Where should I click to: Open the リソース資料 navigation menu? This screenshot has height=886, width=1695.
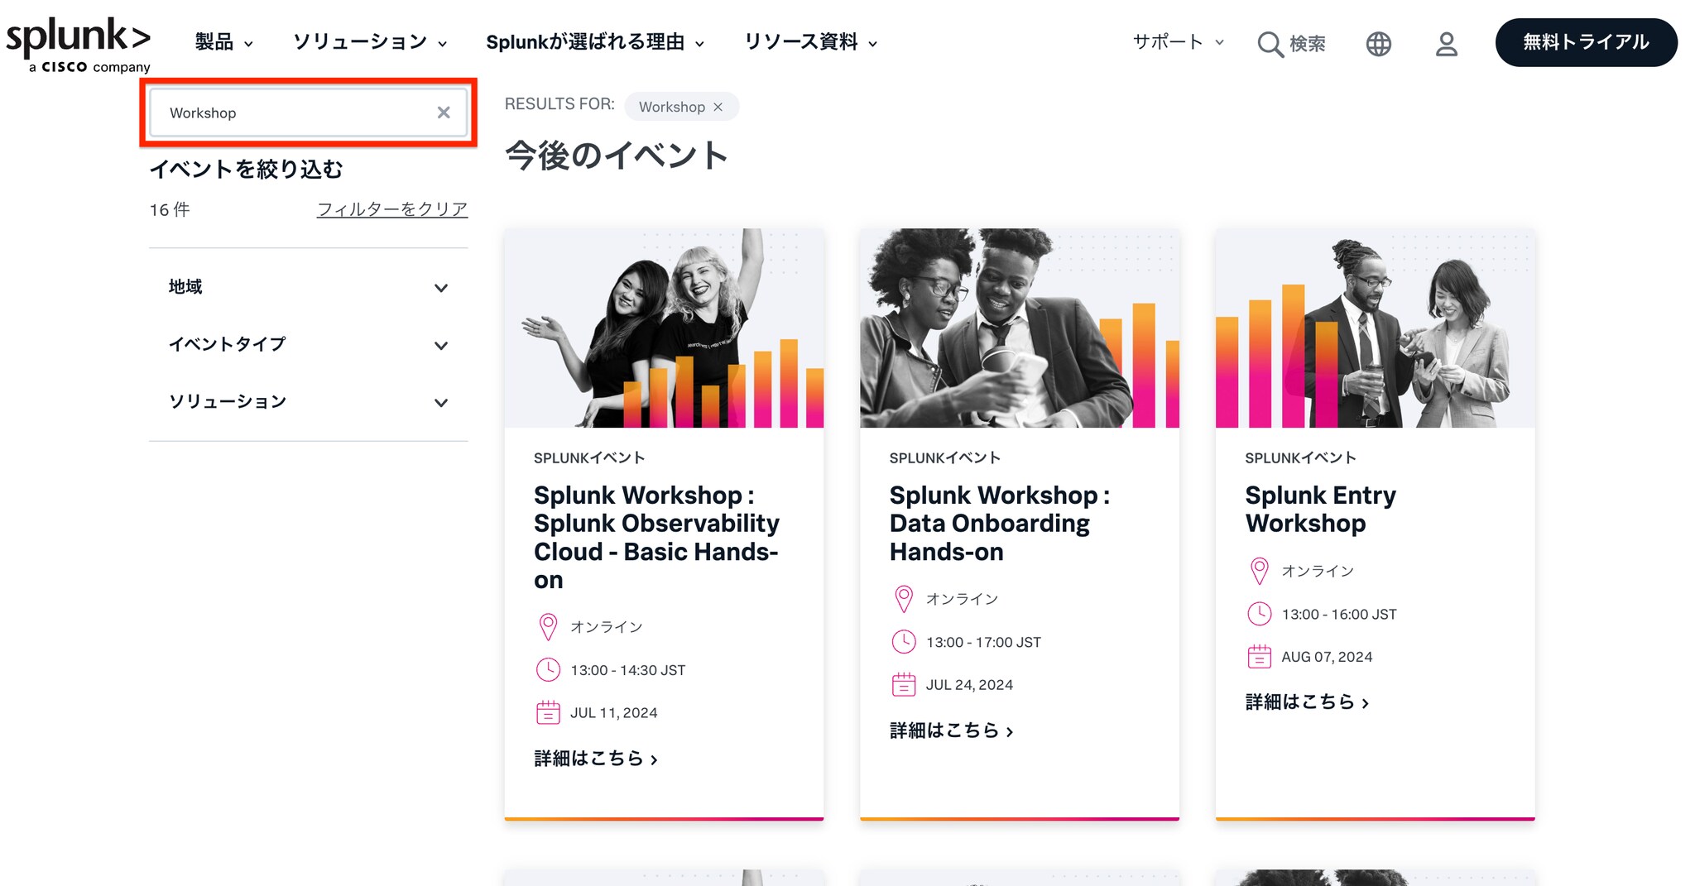[x=810, y=42]
